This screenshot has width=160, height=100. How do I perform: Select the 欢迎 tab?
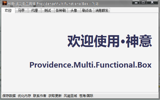coord(8,10)
